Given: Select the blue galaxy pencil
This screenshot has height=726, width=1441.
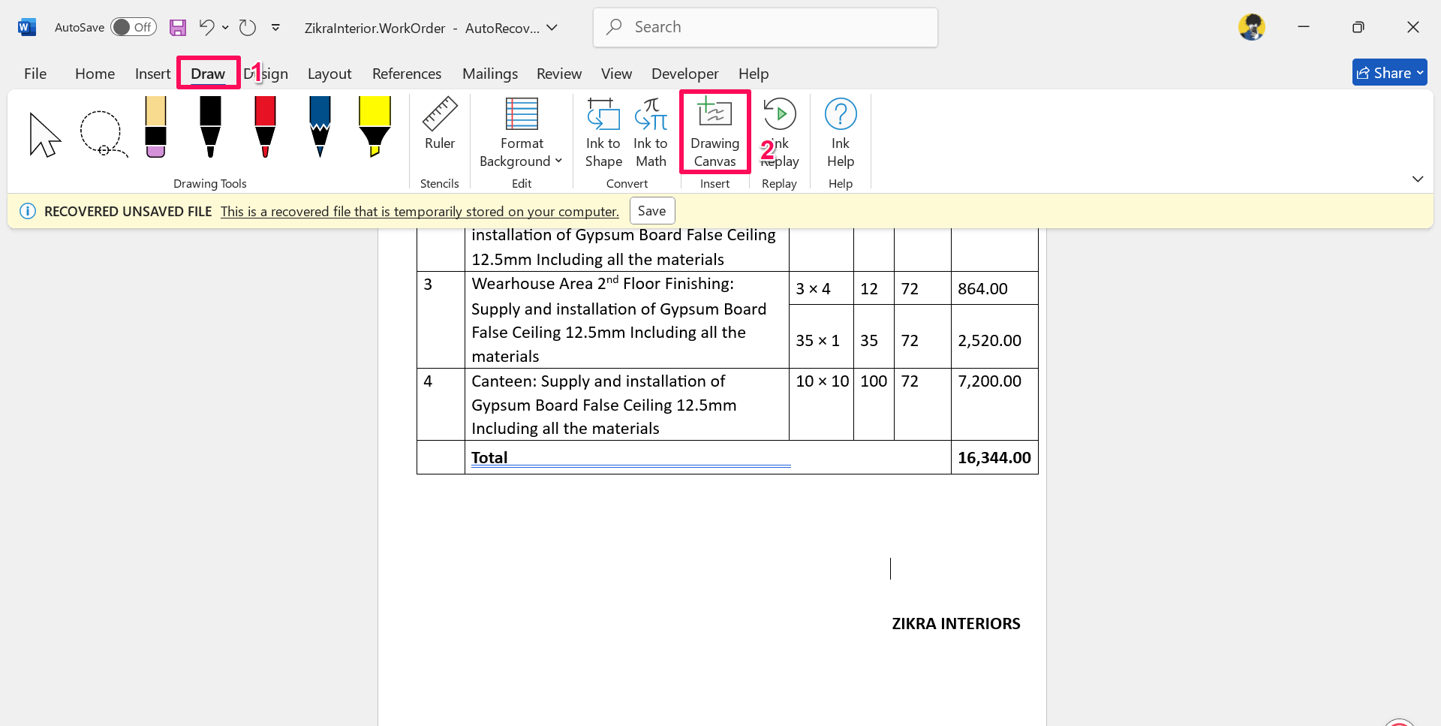Looking at the screenshot, I should [320, 127].
